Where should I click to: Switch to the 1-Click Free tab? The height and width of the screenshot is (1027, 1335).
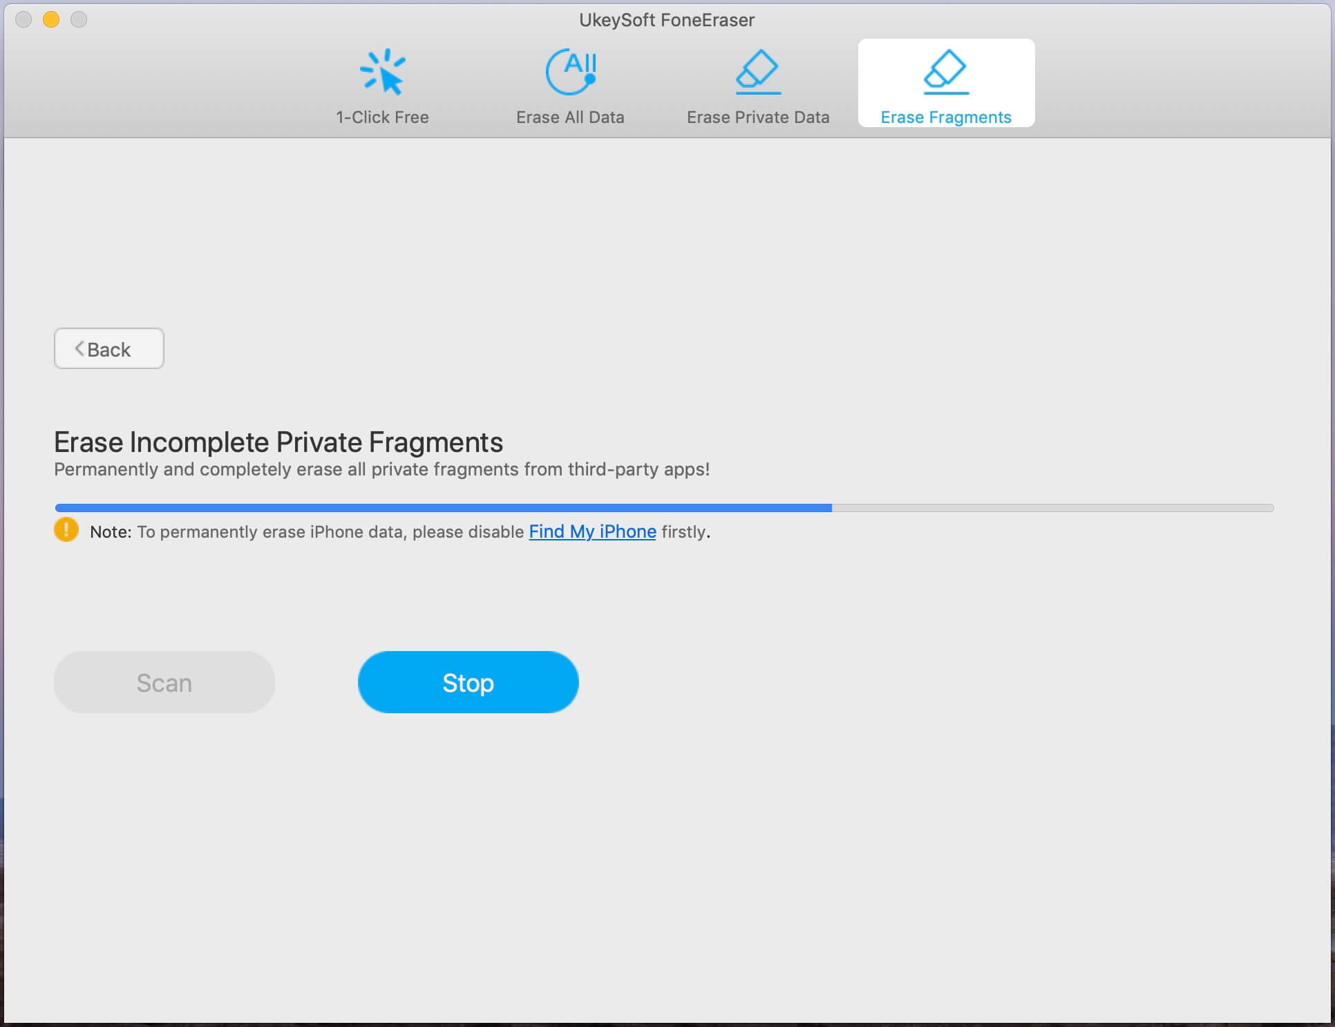coord(382,117)
